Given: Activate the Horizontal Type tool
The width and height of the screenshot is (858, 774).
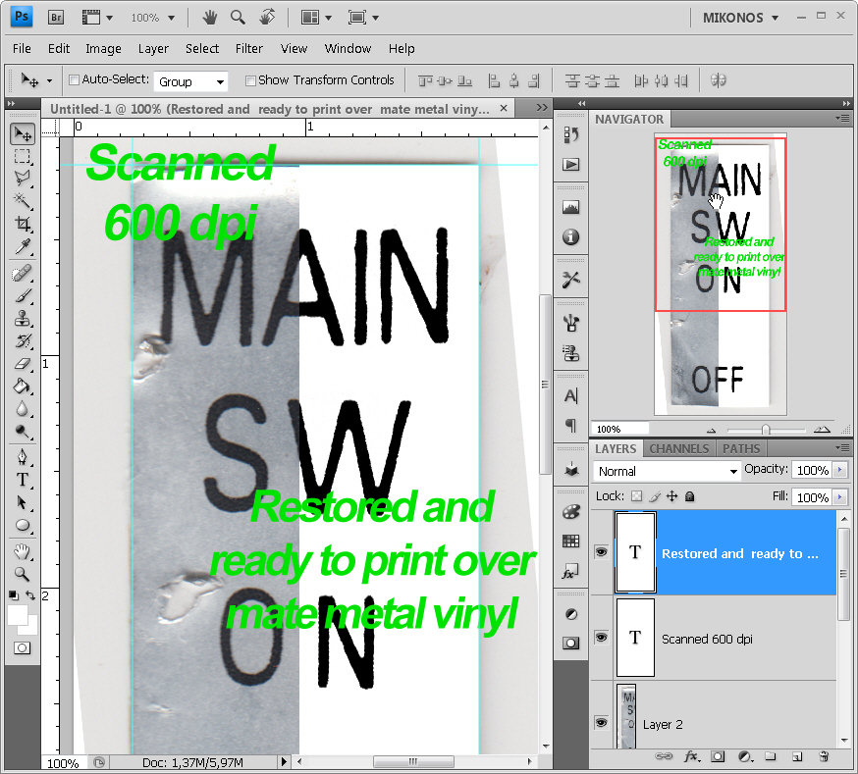Looking at the screenshot, I should click(x=22, y=480).
